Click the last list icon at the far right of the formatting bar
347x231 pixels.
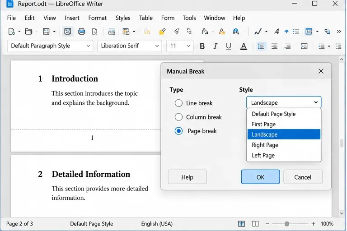tap(338, 46)
